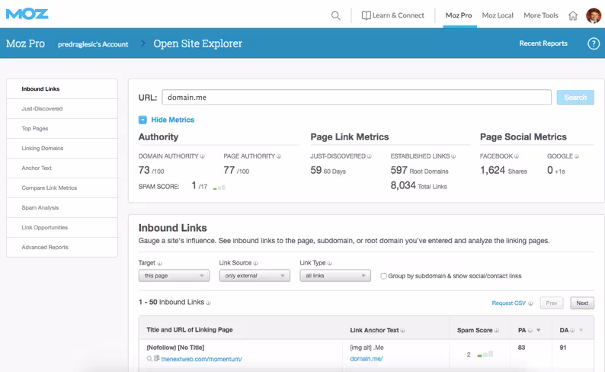Click the Search button
The height and width of the screenshot is (372, 605).
[x=575, y=98]
